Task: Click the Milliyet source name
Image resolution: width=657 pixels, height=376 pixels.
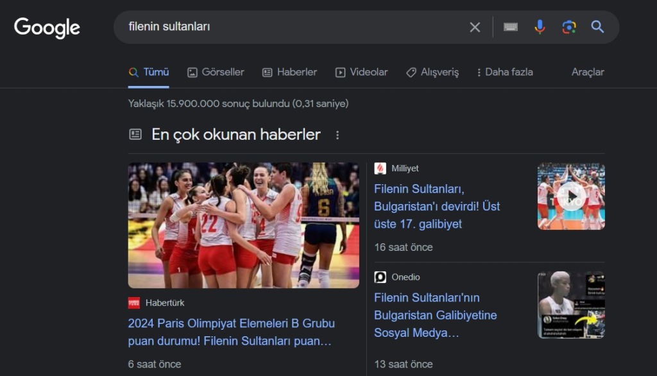Action: click(405, 169)
